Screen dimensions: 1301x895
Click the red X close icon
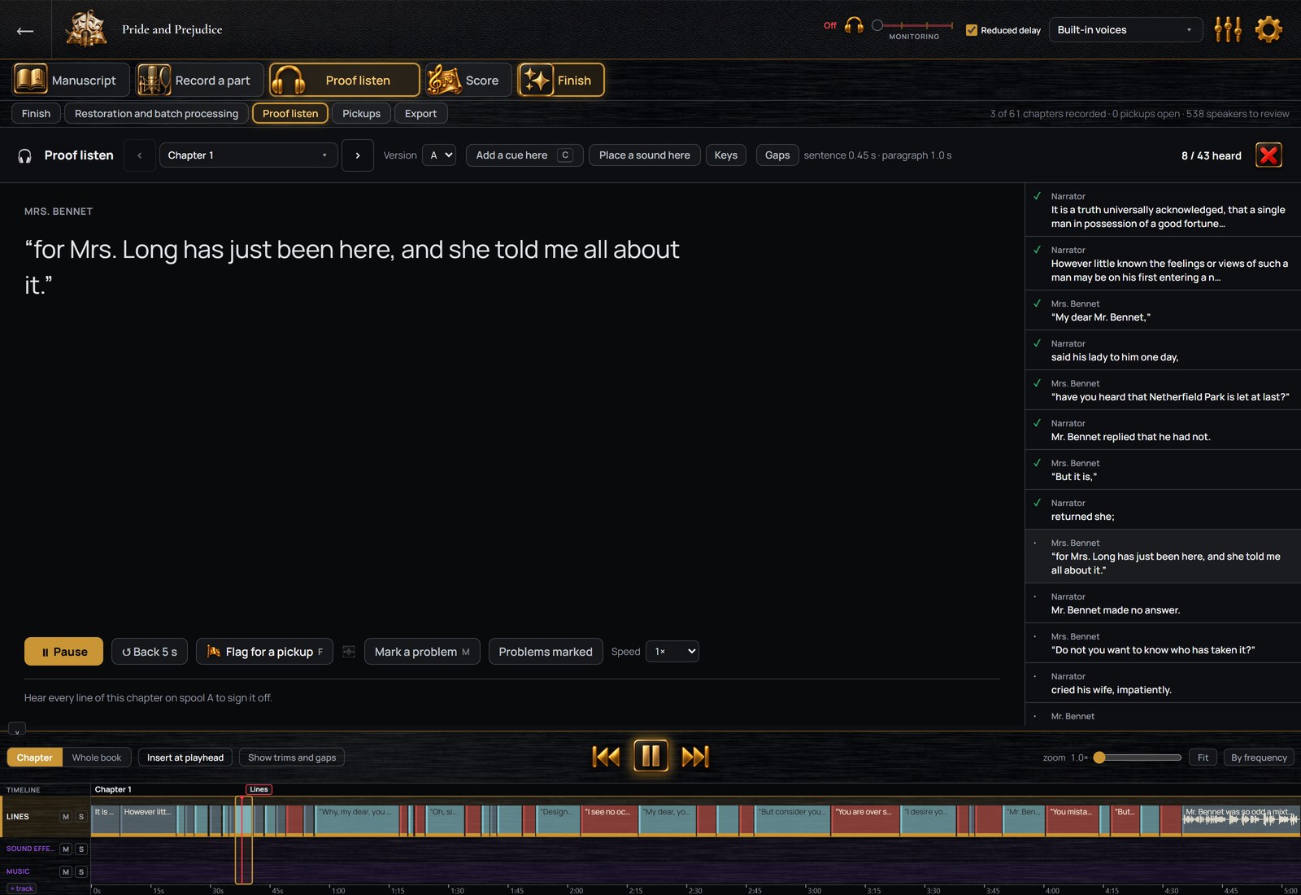pos(1268,155)
